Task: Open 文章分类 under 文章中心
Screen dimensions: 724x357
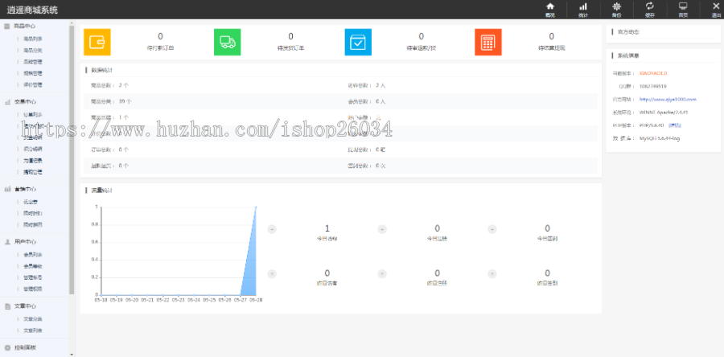Action: (x=32, y=319)
